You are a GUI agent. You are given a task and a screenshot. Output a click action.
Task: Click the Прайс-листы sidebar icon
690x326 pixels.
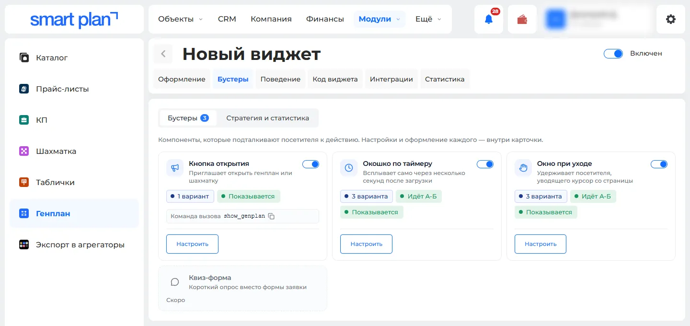24,89
